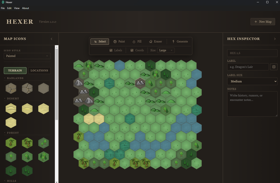280x183 pixels.
Task: Choose the desert dunes terrain icon
Action: point(11,108)
